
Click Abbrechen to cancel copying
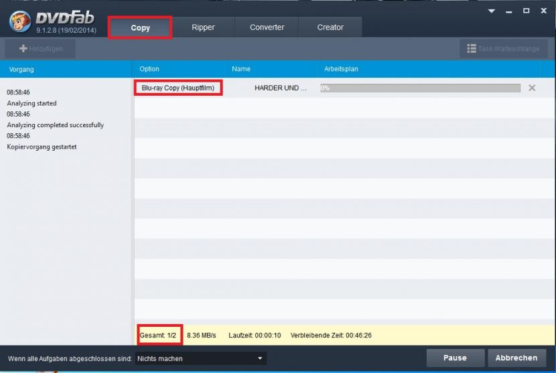pyautogui.click(x=516, y=358)
